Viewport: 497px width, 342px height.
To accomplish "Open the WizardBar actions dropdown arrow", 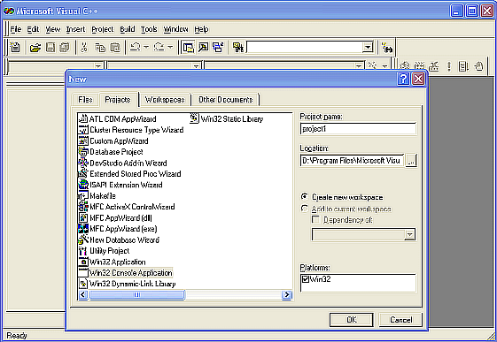I will (x=384, y=65).
